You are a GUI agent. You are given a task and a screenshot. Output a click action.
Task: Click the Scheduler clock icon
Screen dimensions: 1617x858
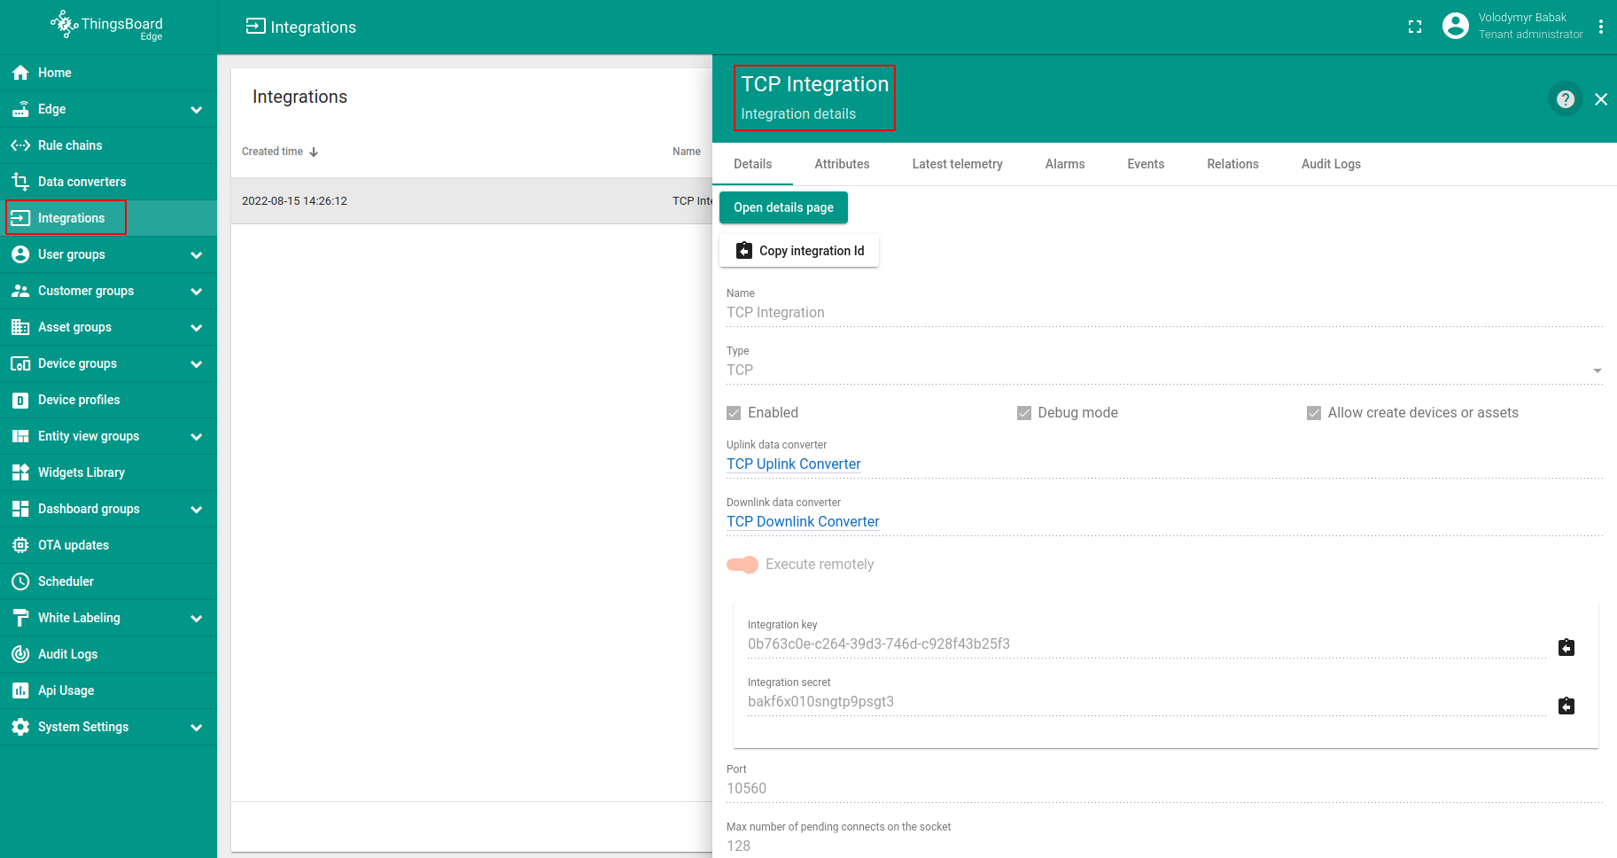(20, 581)
